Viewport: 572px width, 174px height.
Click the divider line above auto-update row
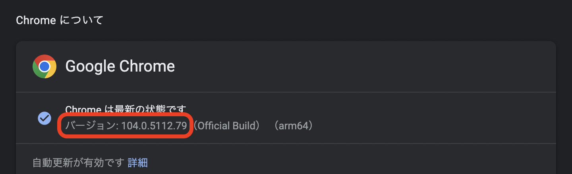click(286, 144)
